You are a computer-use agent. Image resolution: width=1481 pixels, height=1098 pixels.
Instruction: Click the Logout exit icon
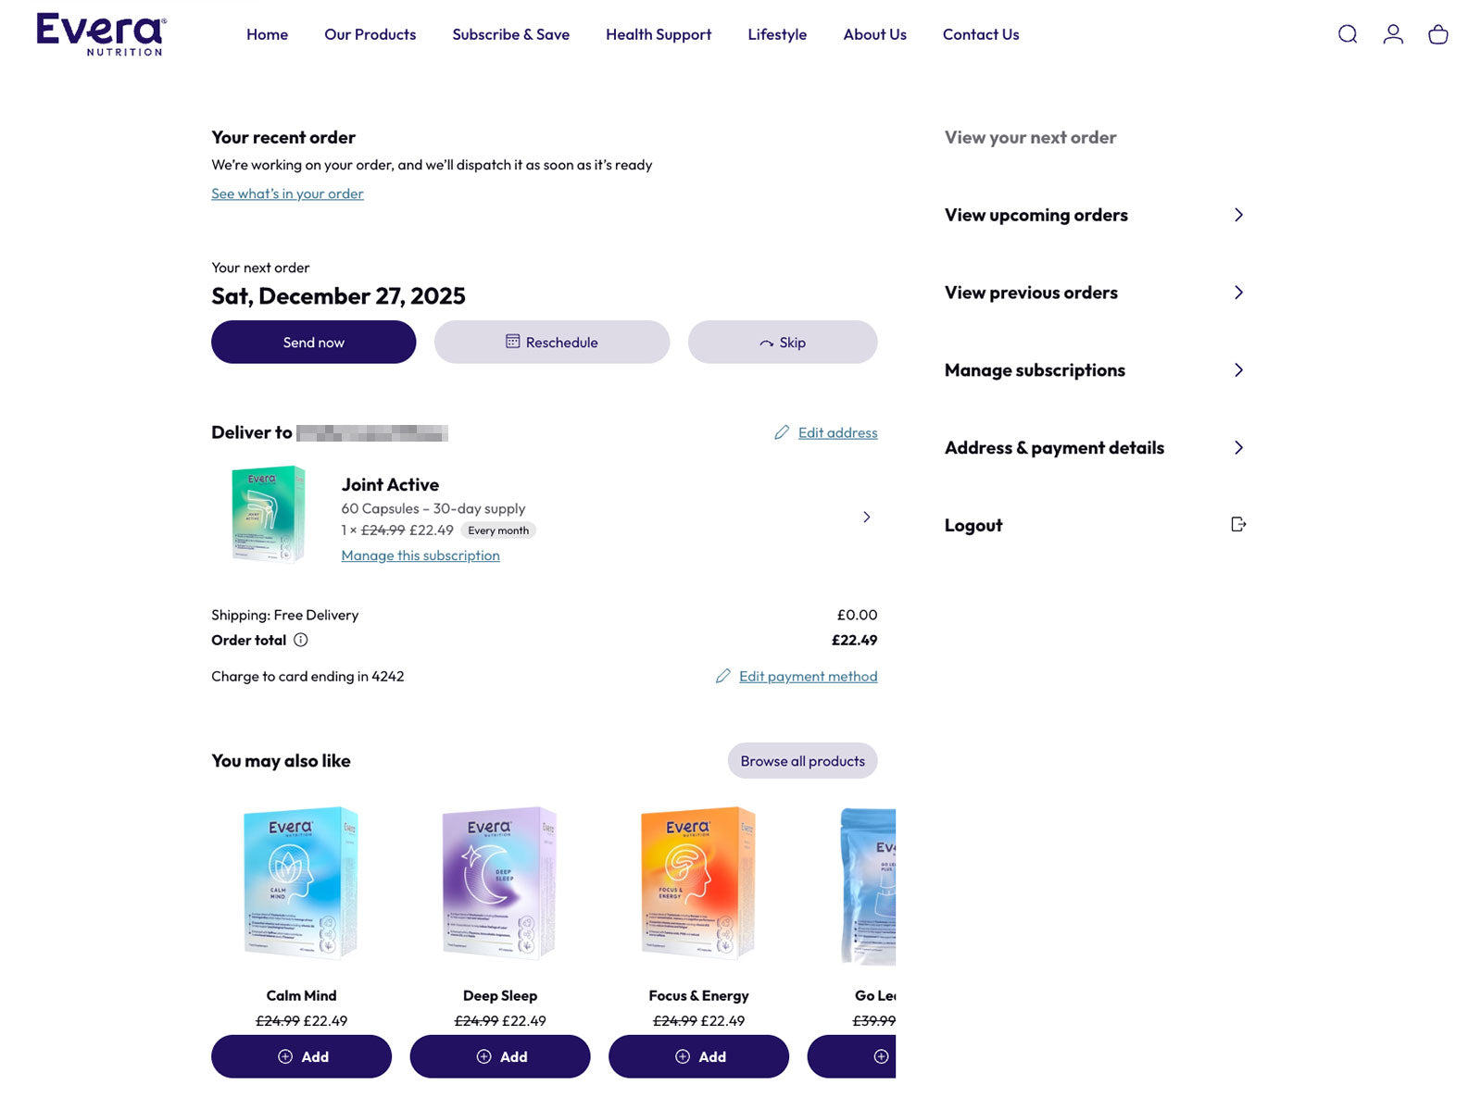(x=1238, y=525)
